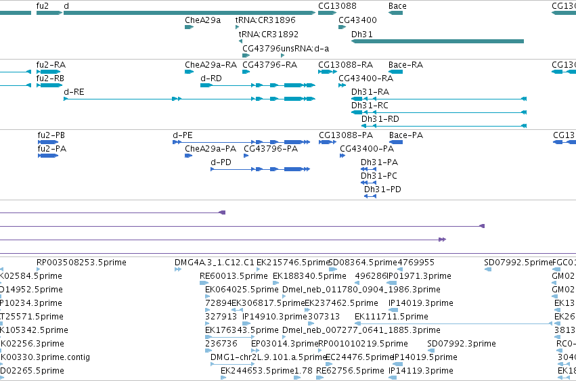Click the 307313 feature label
Screen dimensions: 576x381
coord(324,317)
